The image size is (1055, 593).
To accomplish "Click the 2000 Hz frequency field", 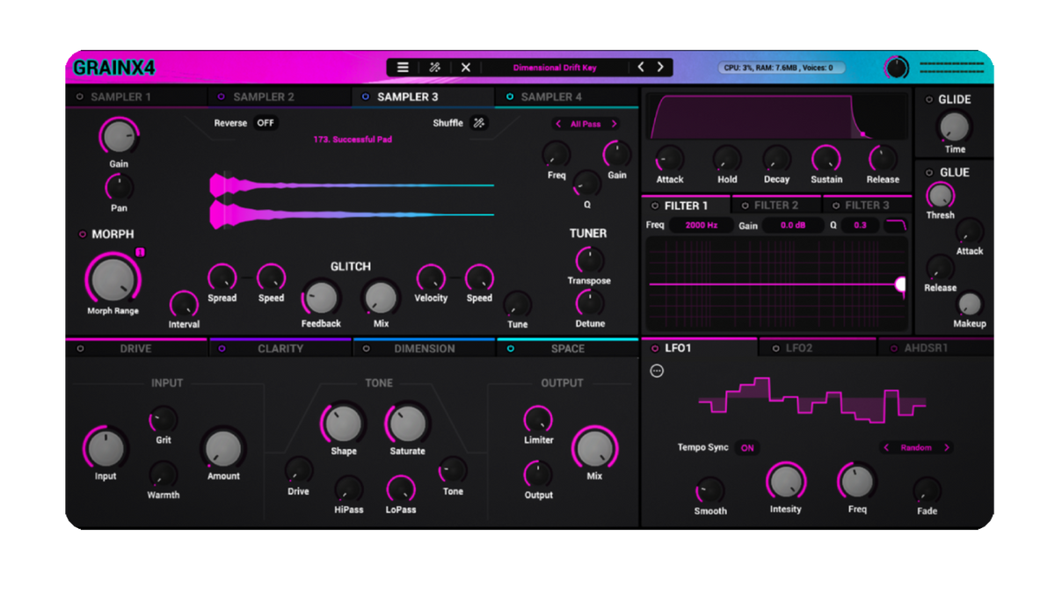I will (x=702, y=226).
